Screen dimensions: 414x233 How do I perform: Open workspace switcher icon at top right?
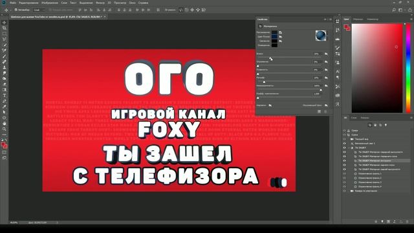tap(400, 10)
